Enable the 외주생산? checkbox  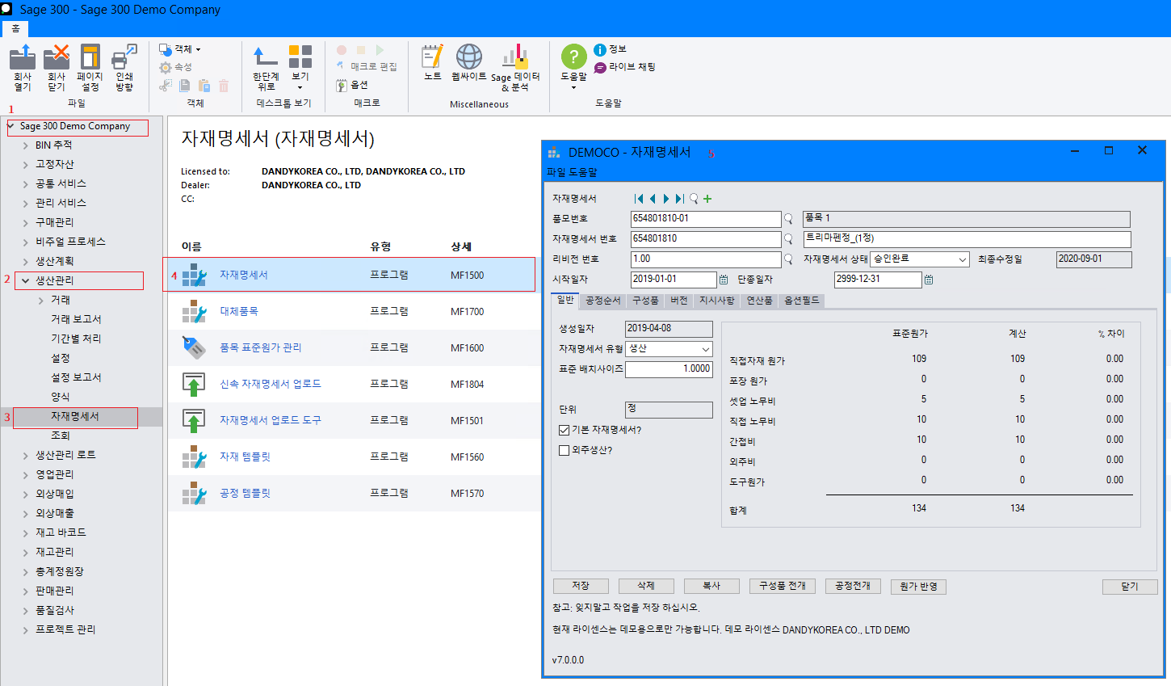[564, 450]
